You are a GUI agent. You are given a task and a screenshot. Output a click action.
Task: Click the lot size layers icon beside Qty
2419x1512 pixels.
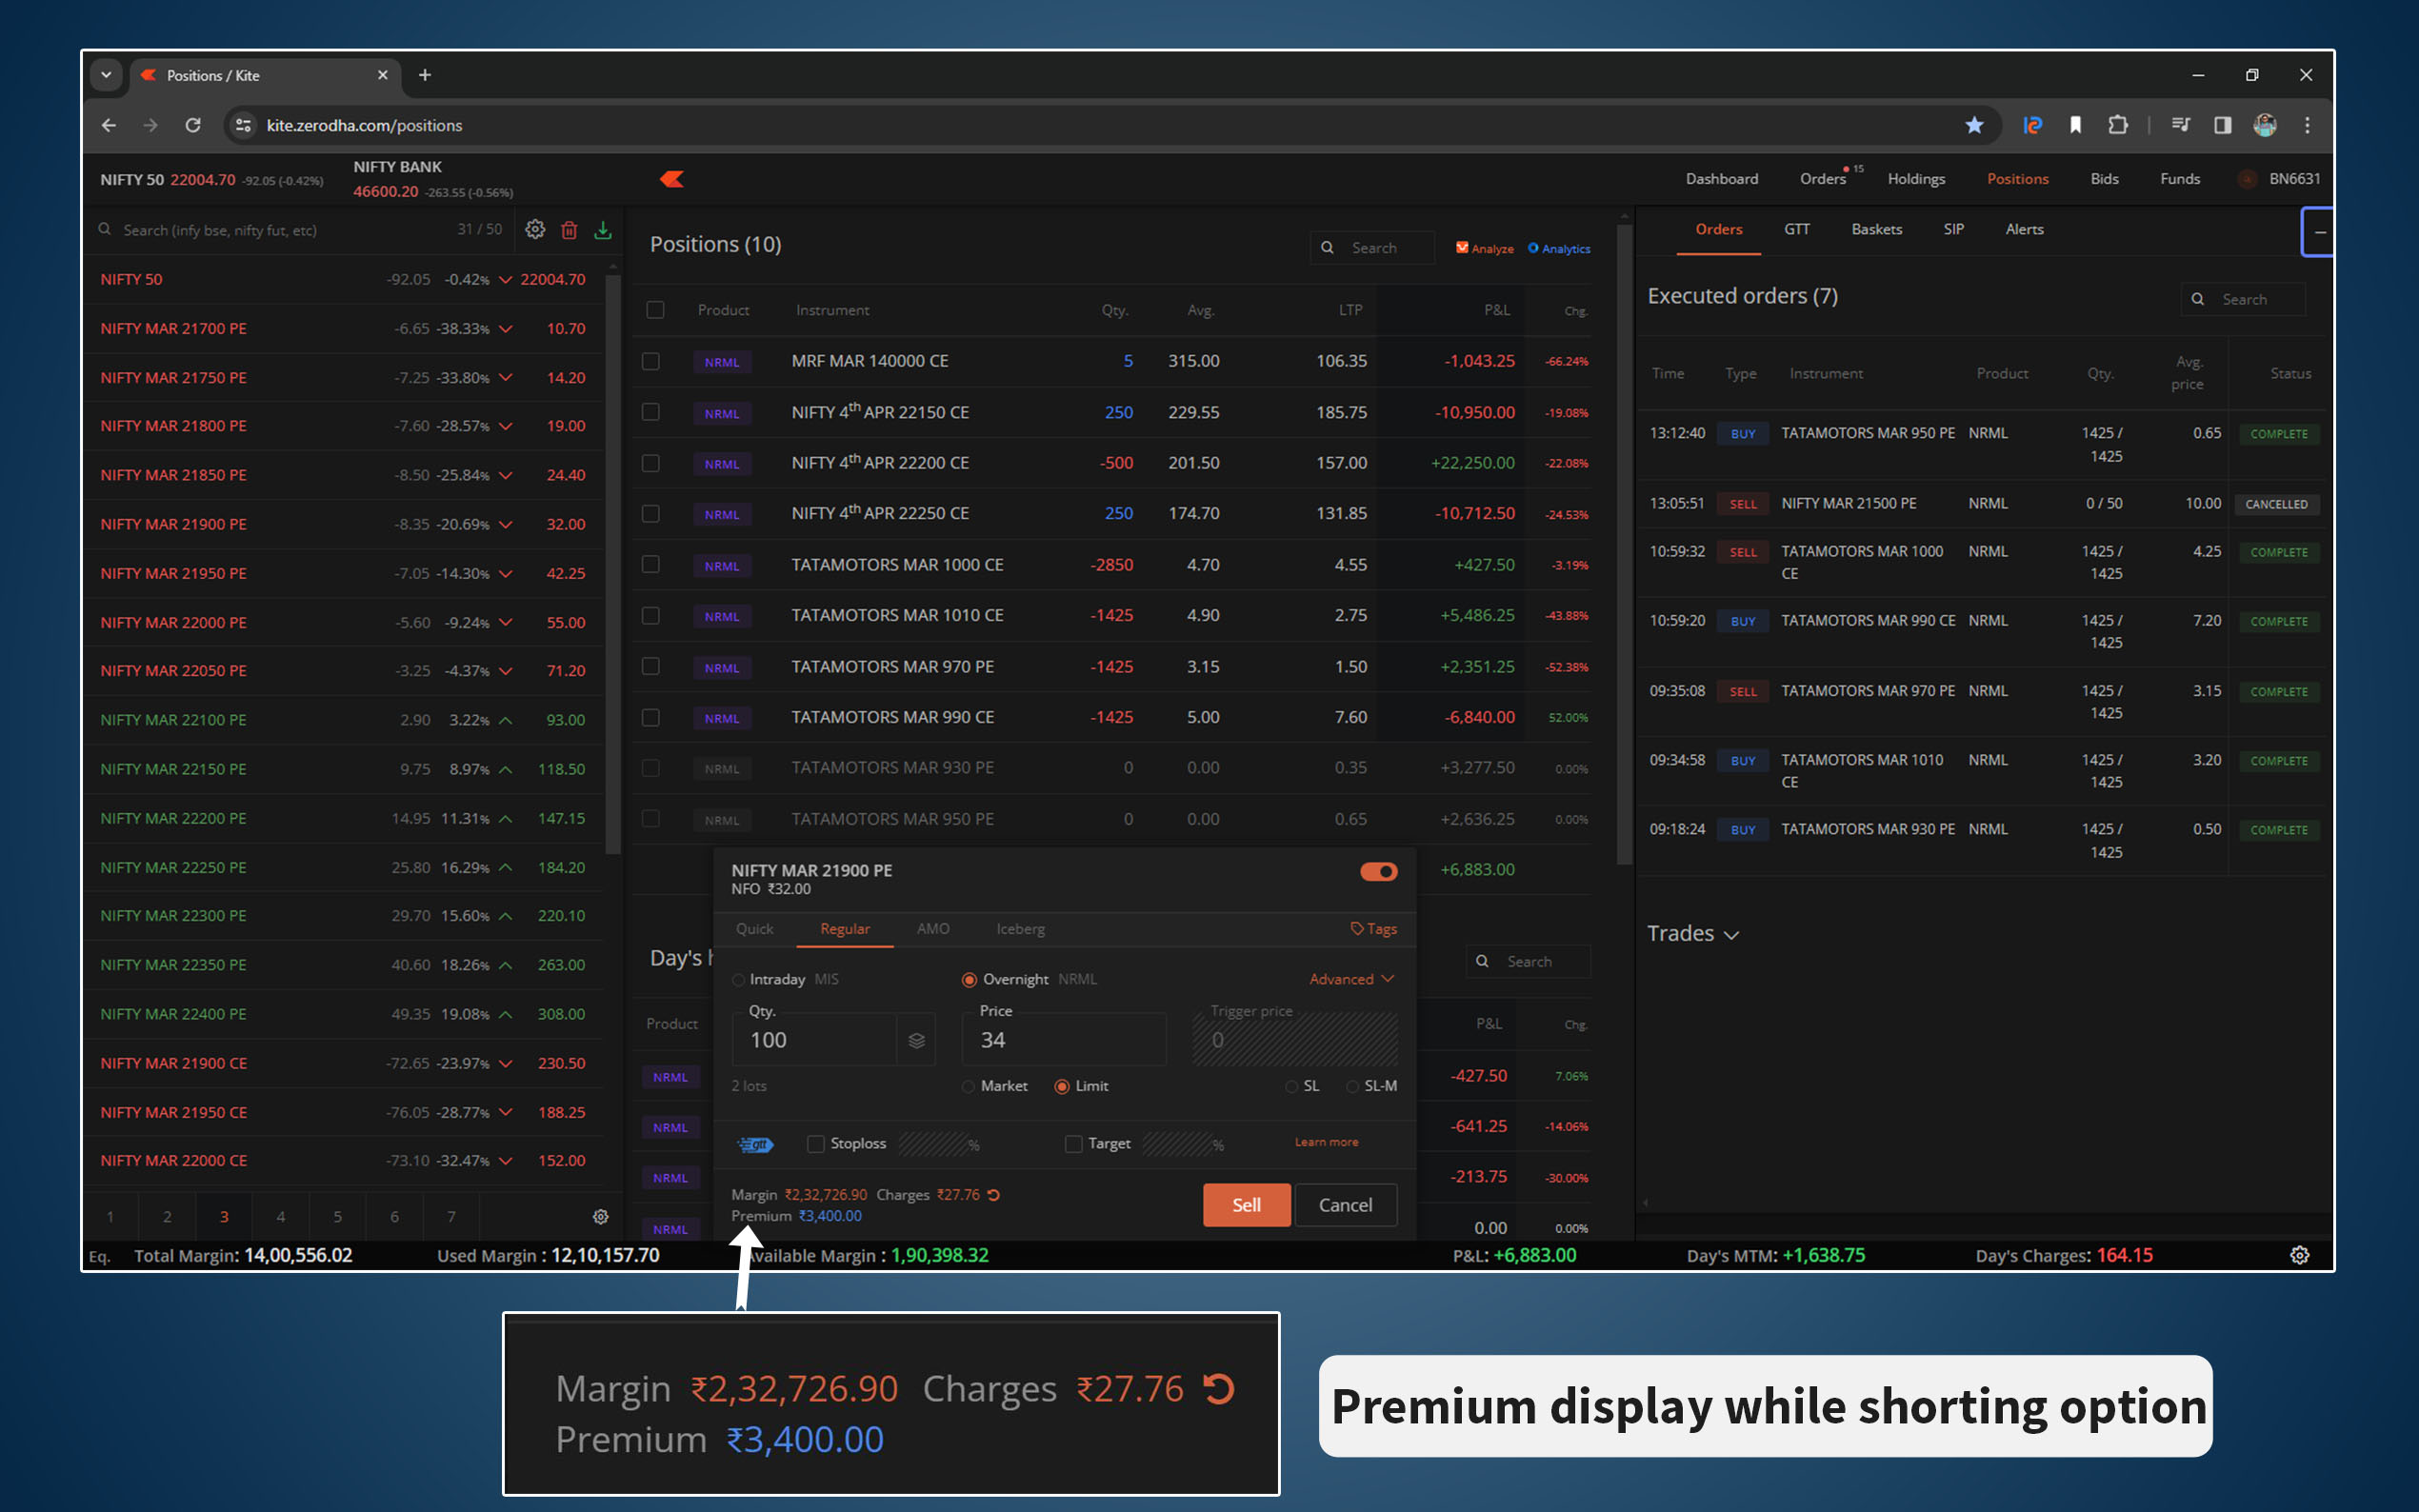916,1041
